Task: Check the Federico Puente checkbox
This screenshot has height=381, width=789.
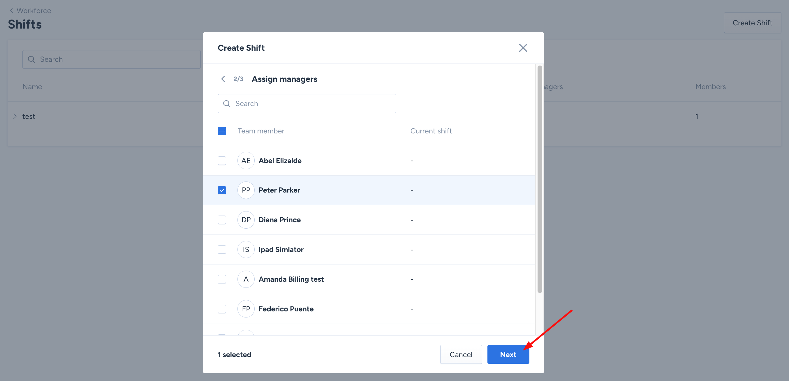Action: [x=222, y=309]
